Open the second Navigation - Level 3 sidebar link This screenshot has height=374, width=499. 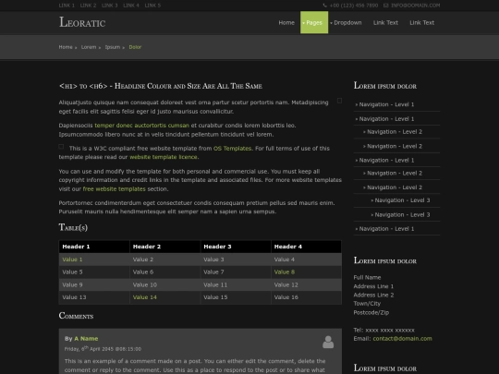click(x=402, y=214)
